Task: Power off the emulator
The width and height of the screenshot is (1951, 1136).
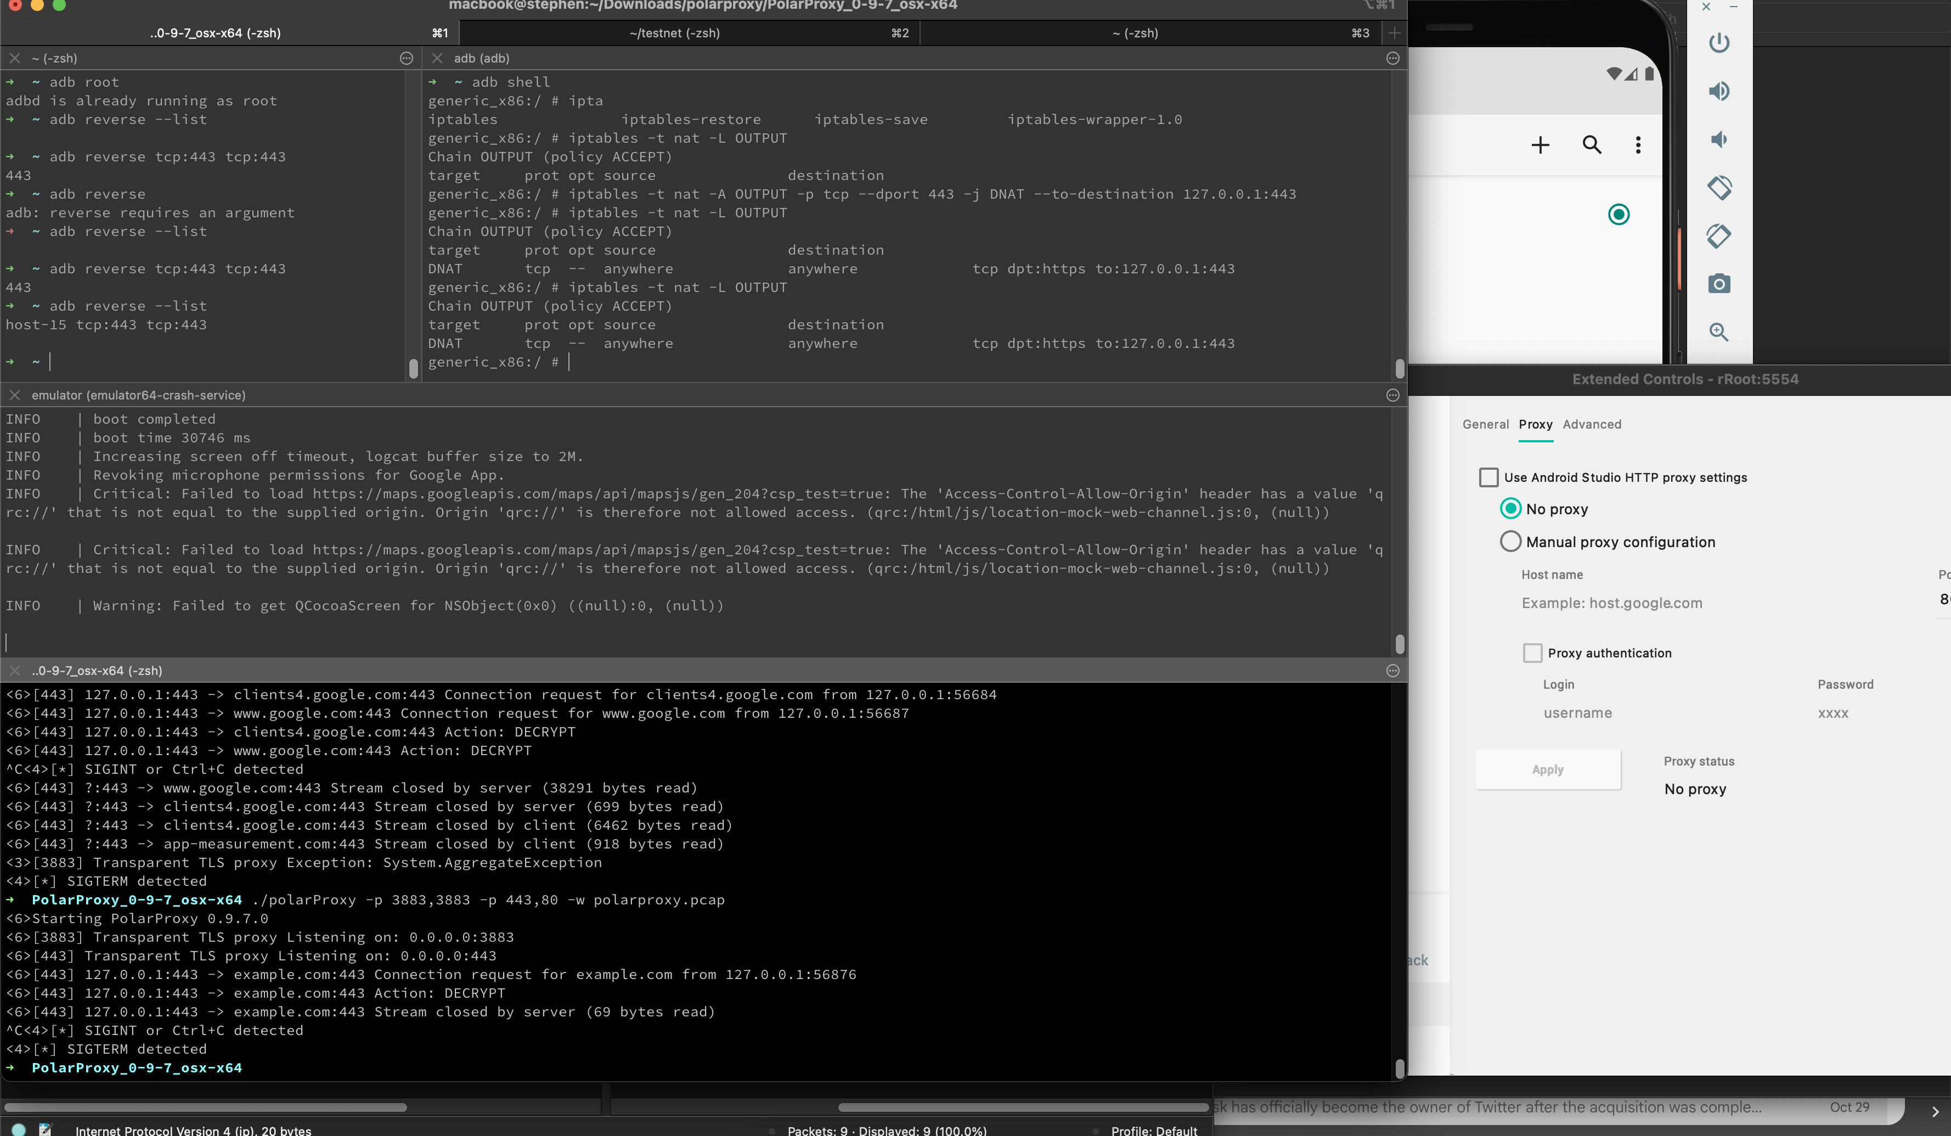Action: click(x=1720, y=43)
